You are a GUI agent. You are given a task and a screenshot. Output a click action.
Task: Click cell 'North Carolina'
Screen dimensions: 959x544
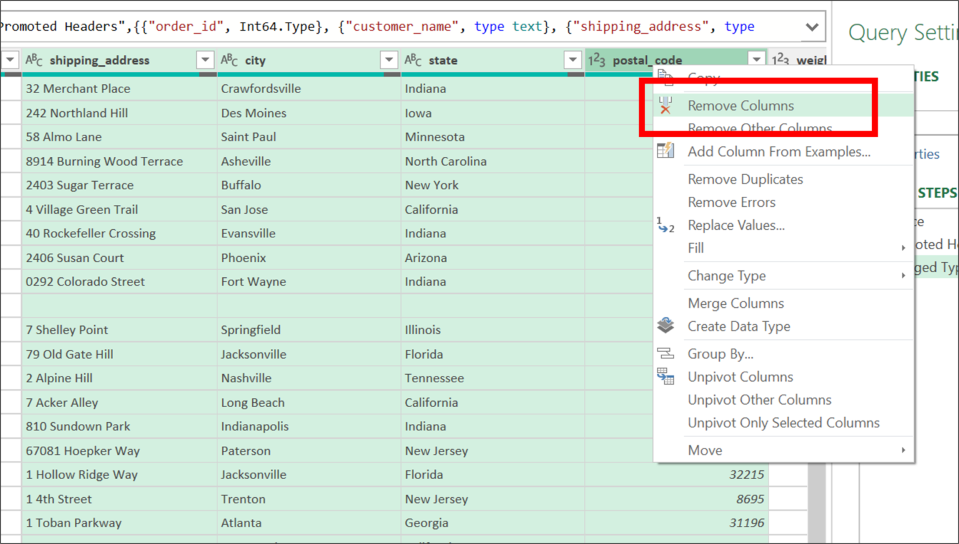click(x=493, y=161)
